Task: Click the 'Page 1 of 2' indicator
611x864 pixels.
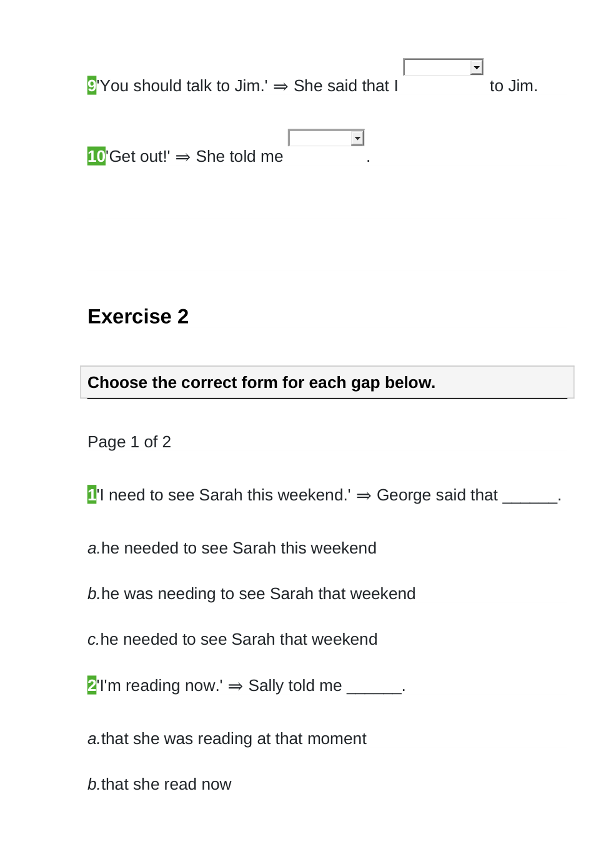Action: click(x=129, y=442)
